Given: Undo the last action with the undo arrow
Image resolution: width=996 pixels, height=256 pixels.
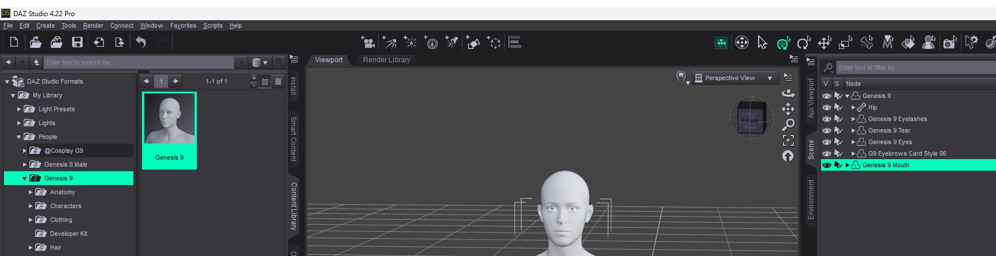Looking at the screenshot, I should point(141,42).
